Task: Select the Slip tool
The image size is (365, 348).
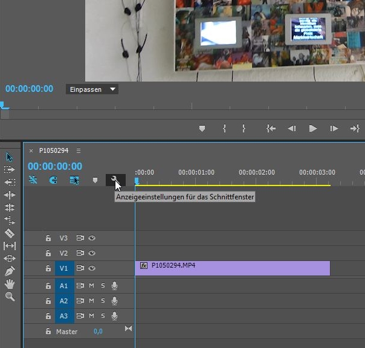Action: click(x=10, y=246)
